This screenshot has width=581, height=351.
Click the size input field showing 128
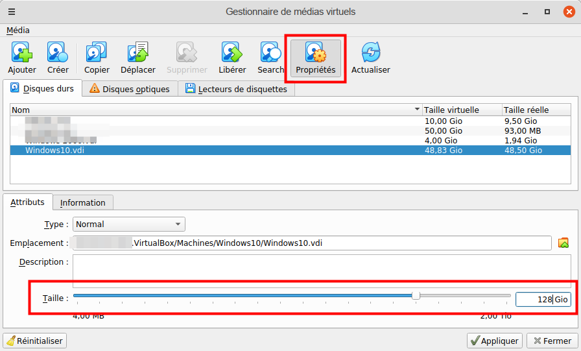point(534,299)
